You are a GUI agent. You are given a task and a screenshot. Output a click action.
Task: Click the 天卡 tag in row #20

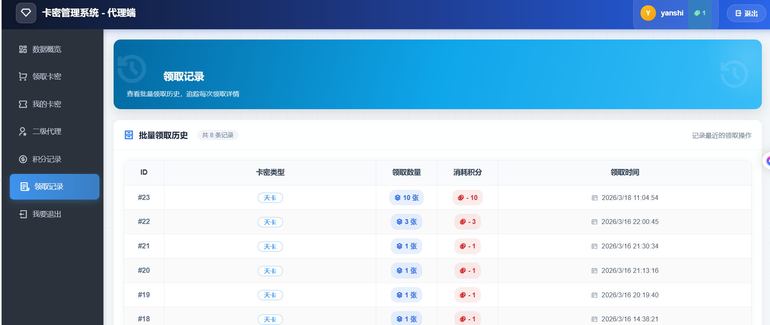click(x=270, y=271)
